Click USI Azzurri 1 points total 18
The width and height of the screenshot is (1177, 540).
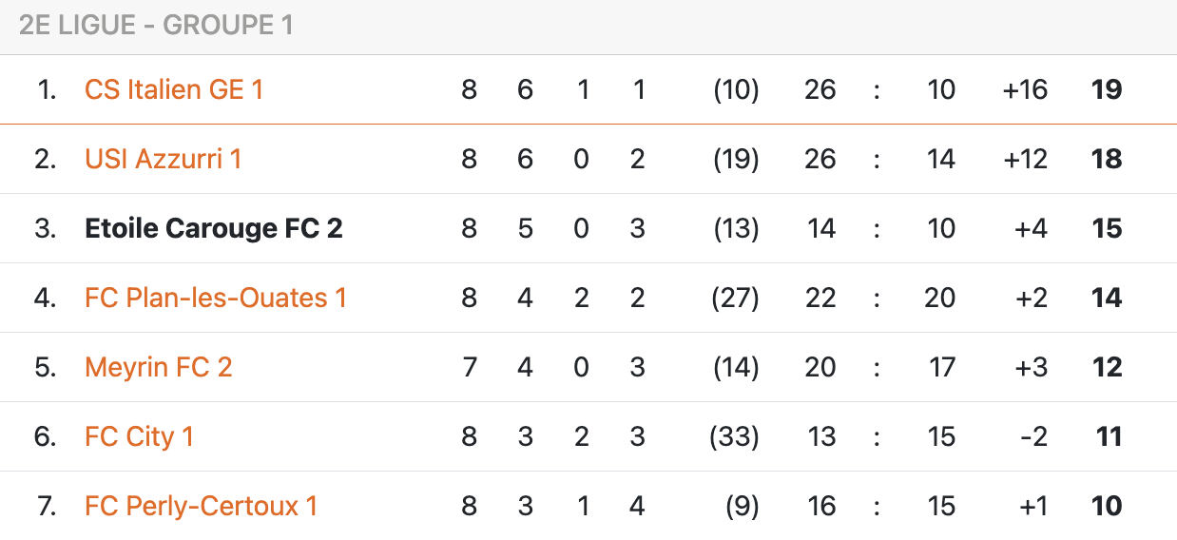tap(1107, 159)
